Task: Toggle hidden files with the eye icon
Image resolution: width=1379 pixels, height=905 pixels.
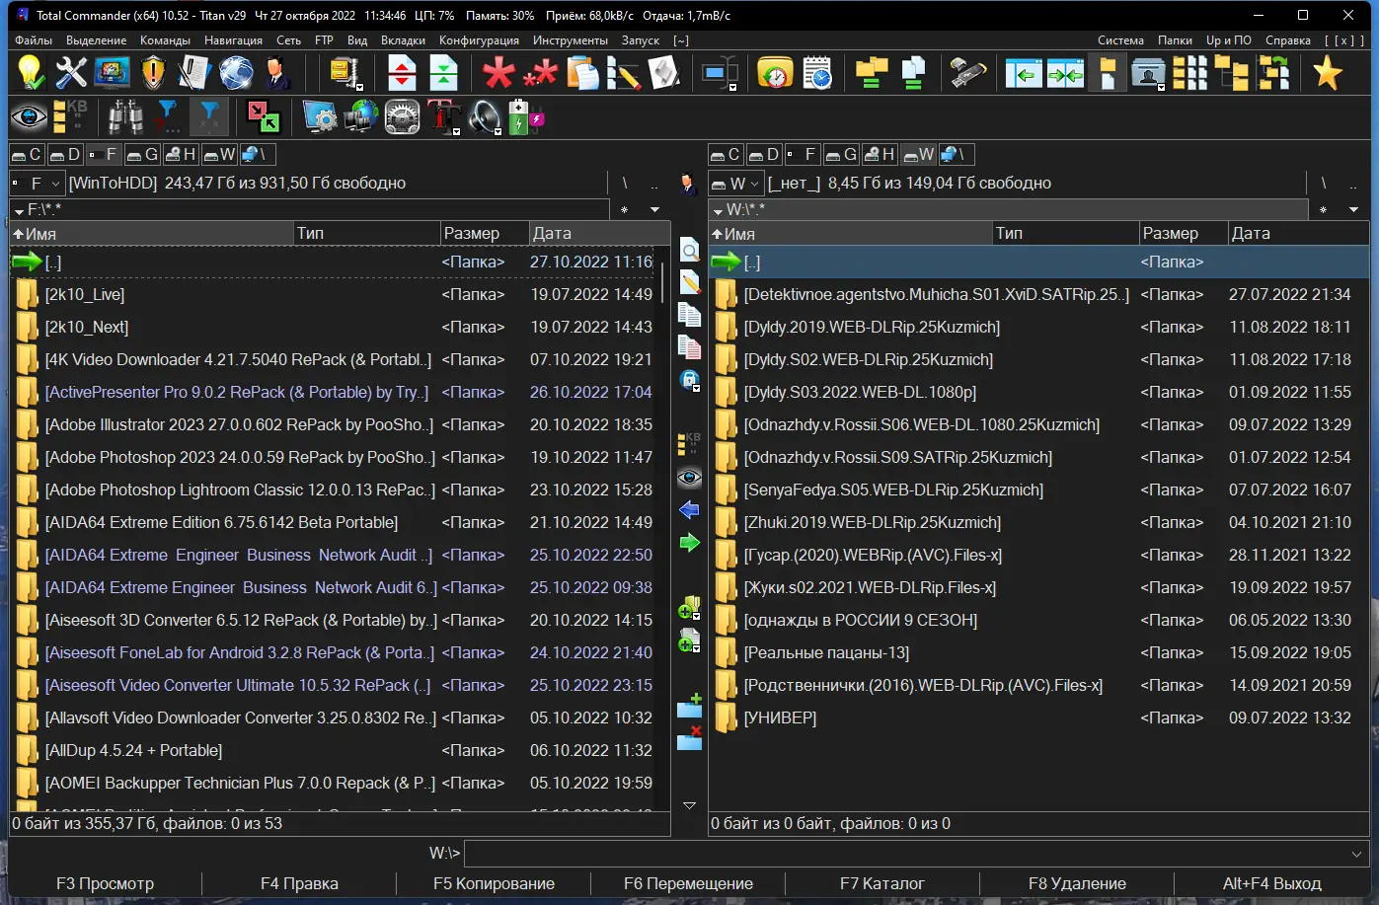Action: tap(29, 117)
